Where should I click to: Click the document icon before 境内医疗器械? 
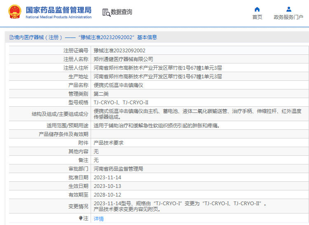click(x=12, y=37)
